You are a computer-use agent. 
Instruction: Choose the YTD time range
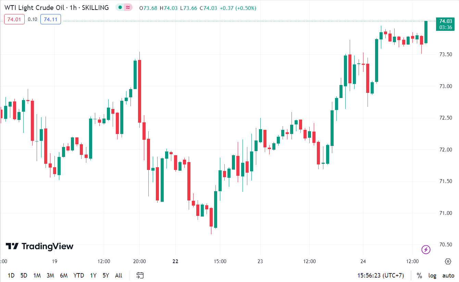79,275
